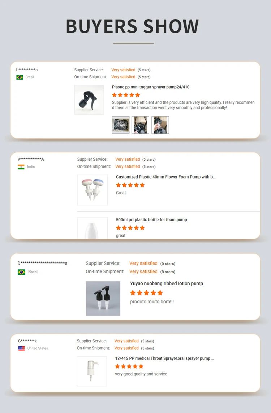271x413 pixels.
Task: Open 'Customized Plastic 40mm Flower Foam Pump' link
Action: 165,177
